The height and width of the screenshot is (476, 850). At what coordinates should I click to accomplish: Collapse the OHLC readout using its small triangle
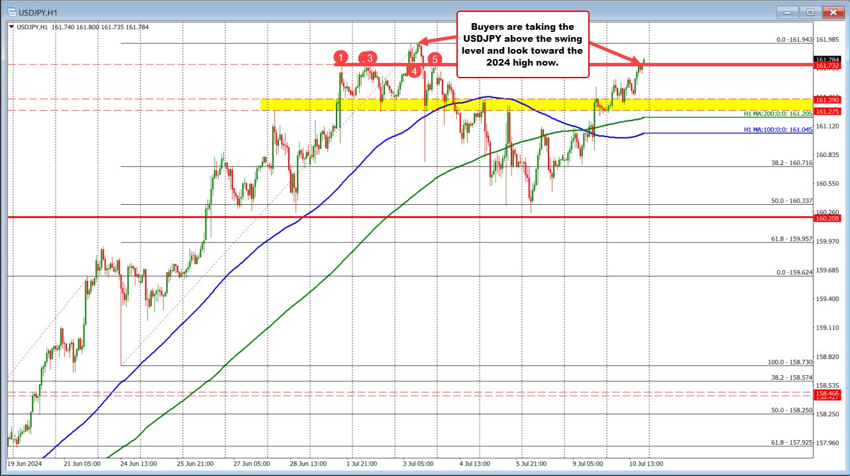pyautogui.click(x=11, y=25)
